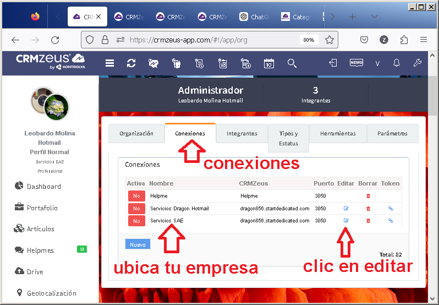Click the Nuevo button
Viewport: 439px width, 305px height.
(138, 244)
